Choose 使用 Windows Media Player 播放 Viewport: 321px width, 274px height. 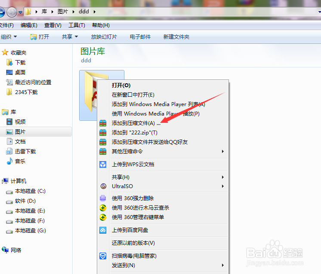tap(163, 114)
